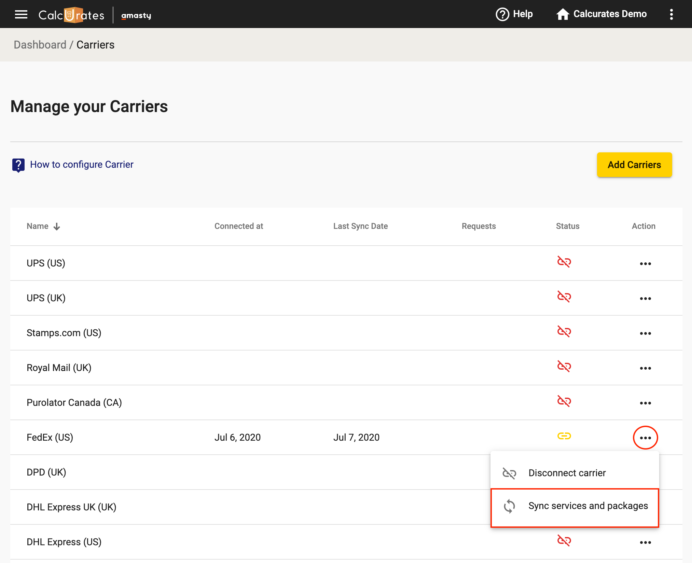This screenshot has width=692, height=563.
Task: Select the UPS (UK) carrier name
Action: click(46, 298)
